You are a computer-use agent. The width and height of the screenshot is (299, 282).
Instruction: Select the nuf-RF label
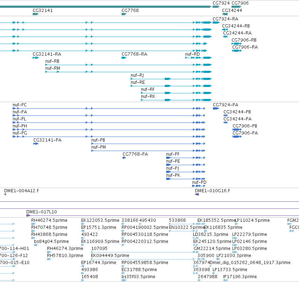point(148,89)
